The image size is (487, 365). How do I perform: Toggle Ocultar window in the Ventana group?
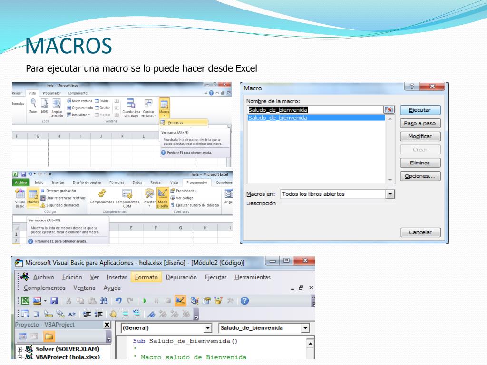pos(102,108)
